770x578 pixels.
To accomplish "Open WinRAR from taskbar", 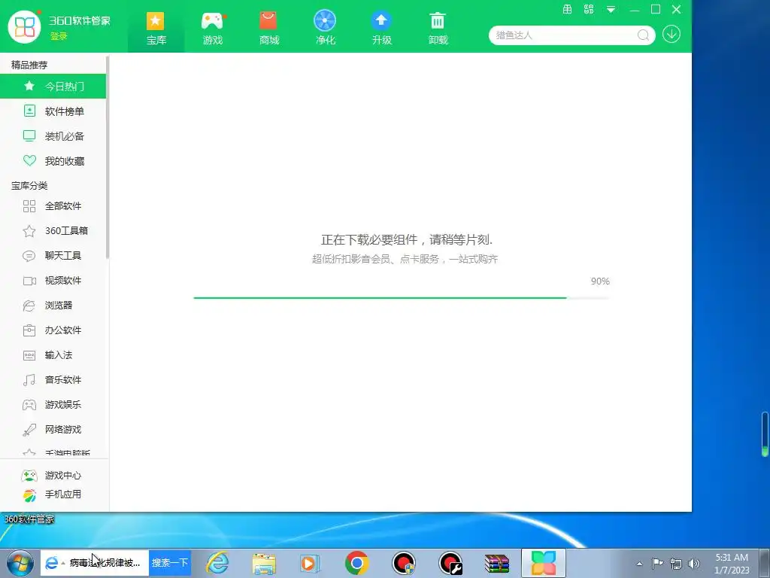I will coord(497,564).
